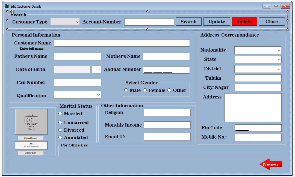This screenshot has height=177, width=295.
Task: Focus the Account Number field
Action: (x=149, y=22)
